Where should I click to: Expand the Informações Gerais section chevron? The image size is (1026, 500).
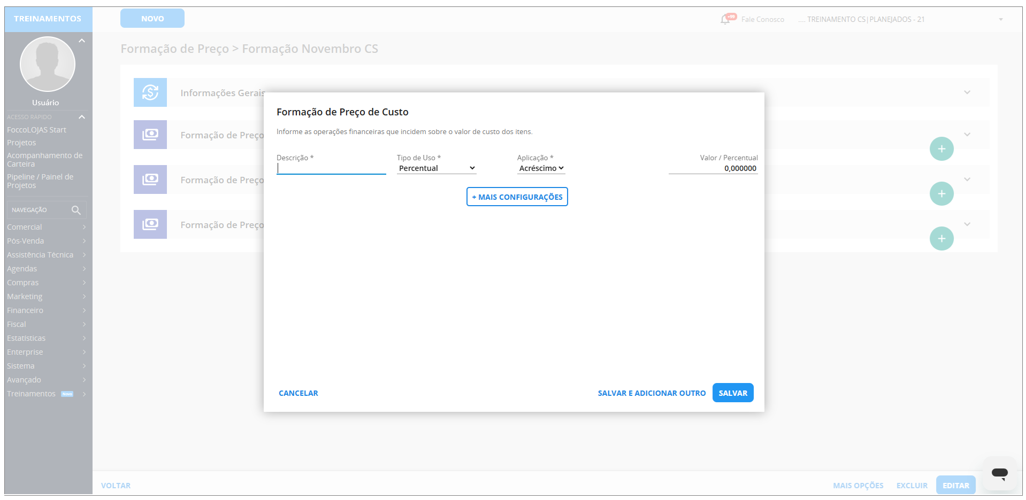click(967, 92)
